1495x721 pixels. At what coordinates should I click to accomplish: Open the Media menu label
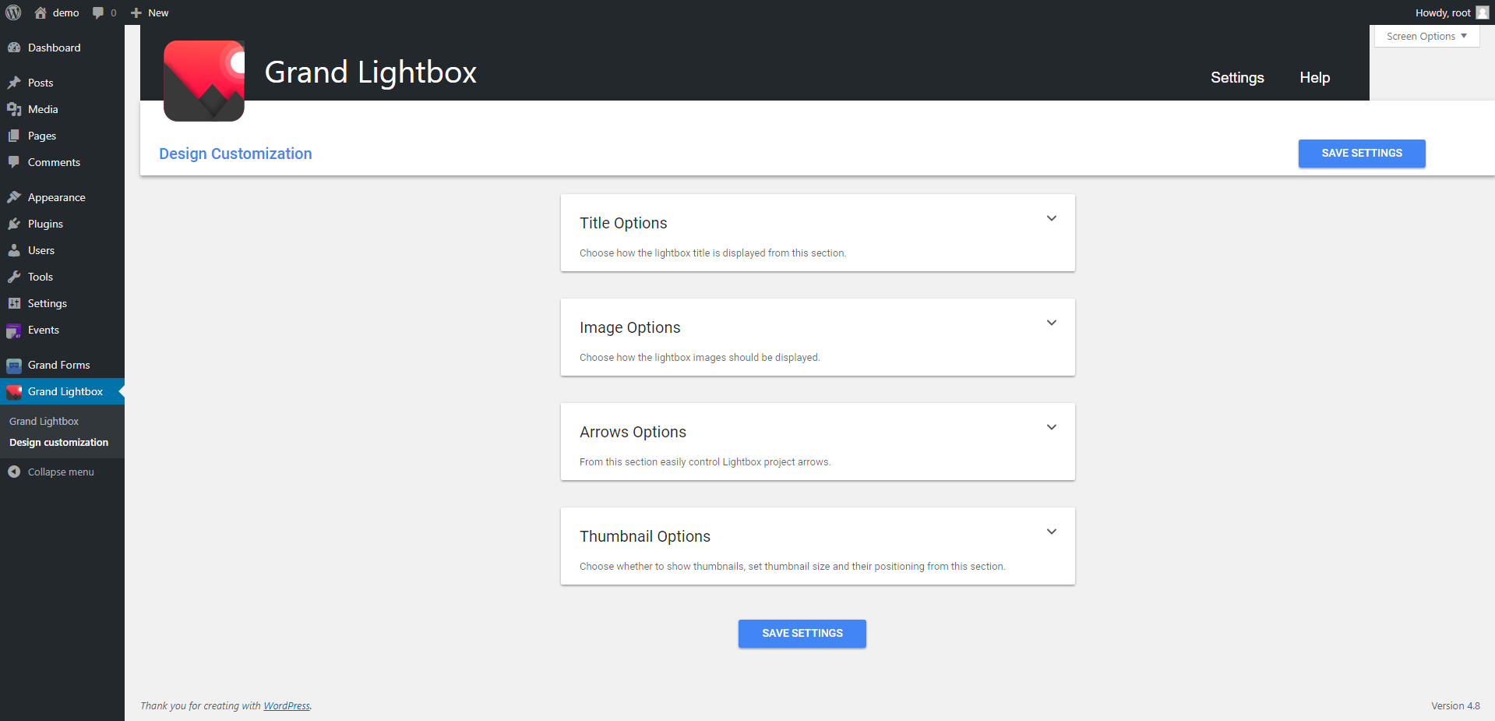43,109
